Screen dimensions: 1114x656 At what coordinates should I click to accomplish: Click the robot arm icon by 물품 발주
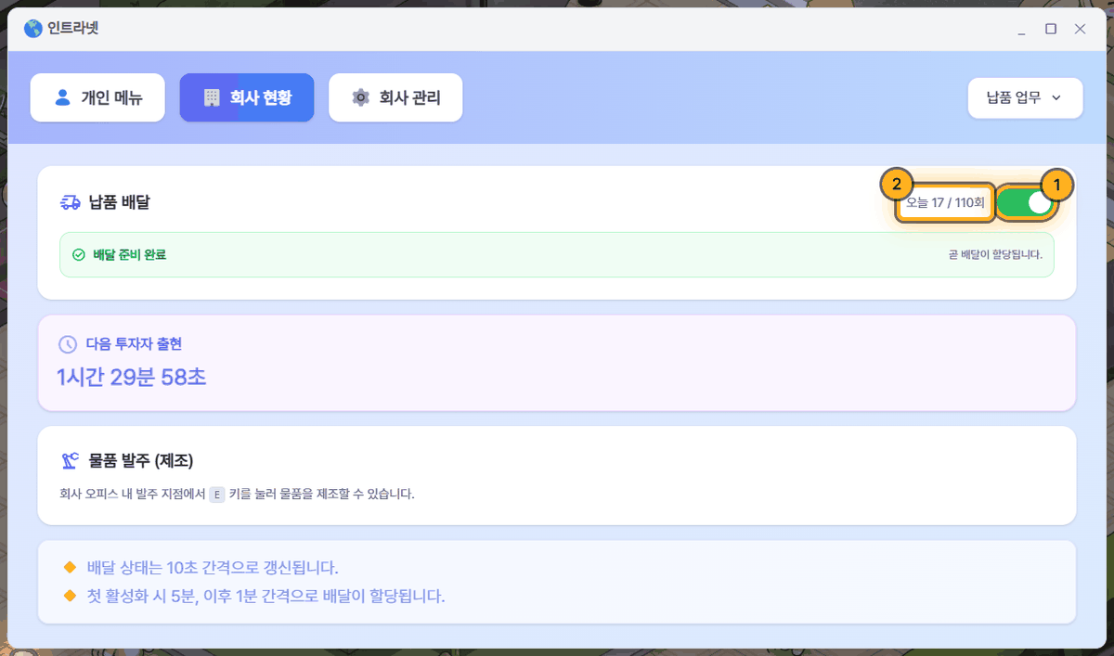point(70,460)
